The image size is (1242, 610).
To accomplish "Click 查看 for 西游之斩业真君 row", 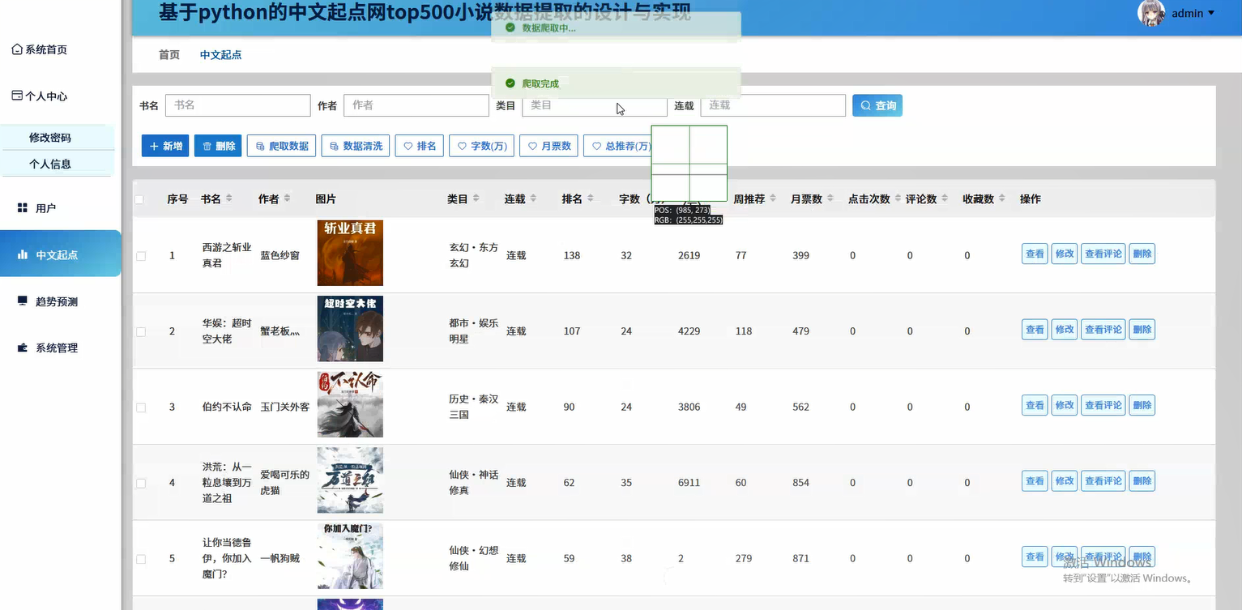I will tap(1035, 254).
